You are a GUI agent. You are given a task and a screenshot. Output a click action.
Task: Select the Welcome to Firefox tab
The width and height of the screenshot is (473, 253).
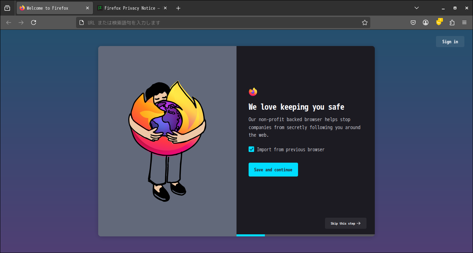tap(52, 8)
